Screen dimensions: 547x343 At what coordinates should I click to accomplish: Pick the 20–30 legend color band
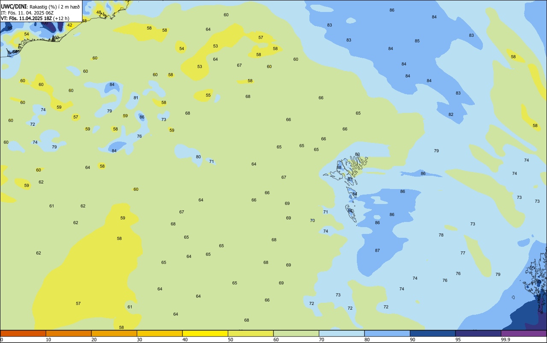tap(114, 333)
